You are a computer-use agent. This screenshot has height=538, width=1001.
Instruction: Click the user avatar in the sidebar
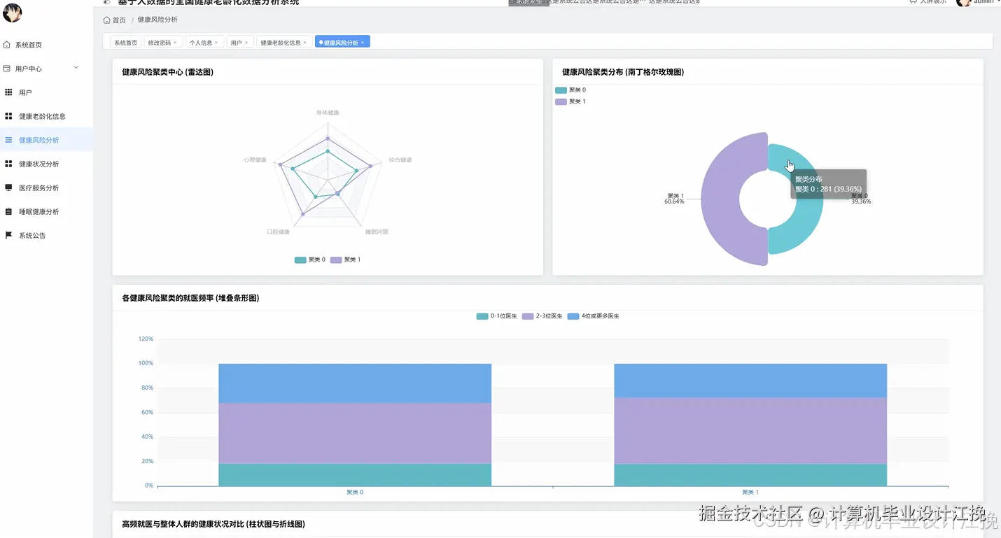13,13
